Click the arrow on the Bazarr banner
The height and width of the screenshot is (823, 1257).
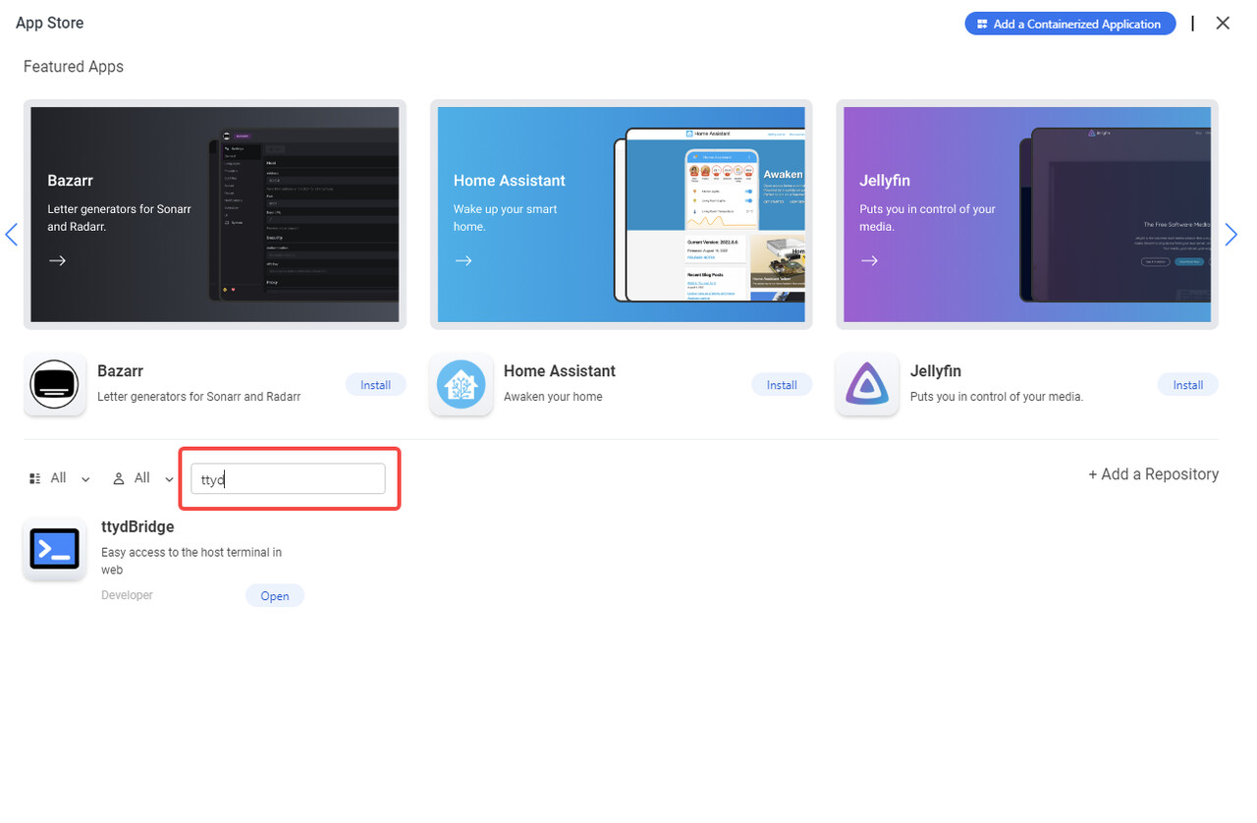point(58,260)
